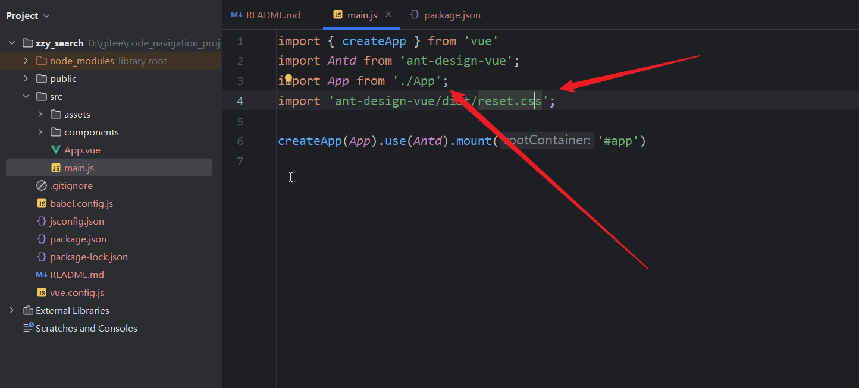Image resolution: width=859 pixels, height=388 pixels.
Task: Click the .gitignore file icon
Action: (x=42, y=185)
